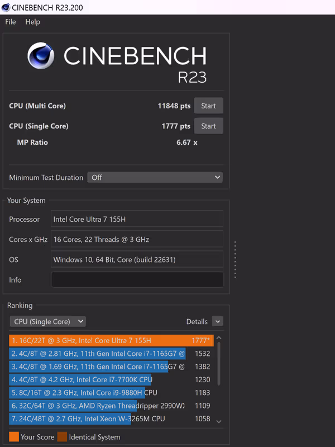Image resolution: width=335 pixels, height=447 pixels.
Task: Click the Processor field
Action: point(137,219)
